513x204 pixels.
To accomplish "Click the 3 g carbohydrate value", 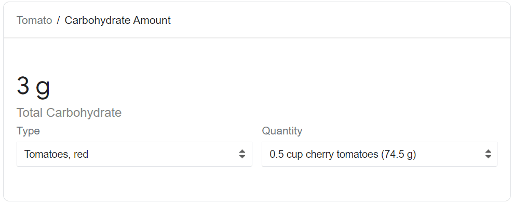I will (33, 86).
